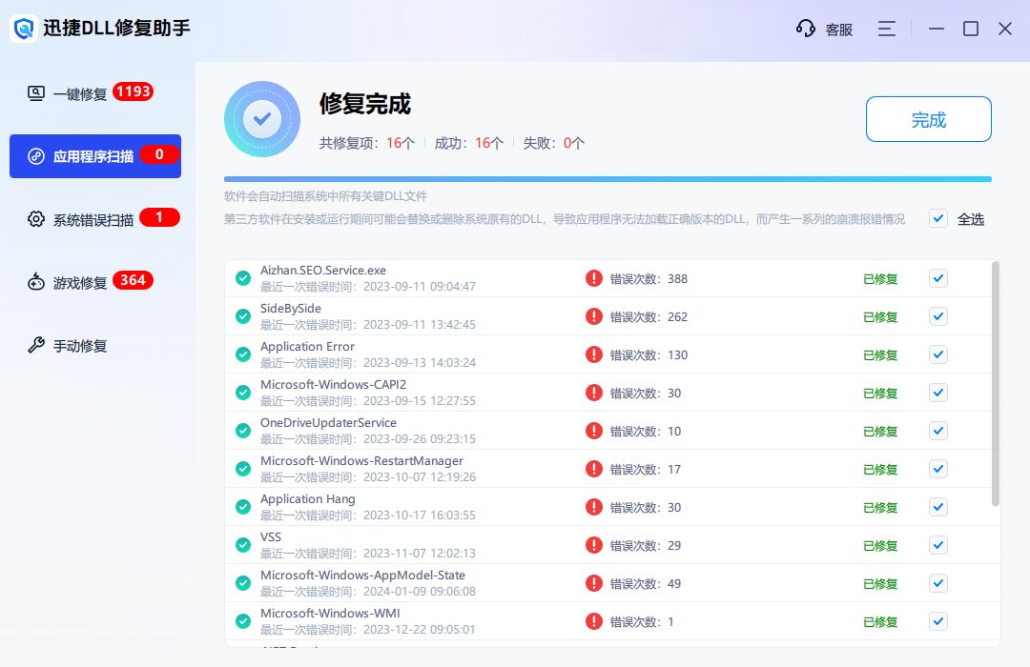Click the green status icon for VSS

pyautogui.click(x=243, y=545)
